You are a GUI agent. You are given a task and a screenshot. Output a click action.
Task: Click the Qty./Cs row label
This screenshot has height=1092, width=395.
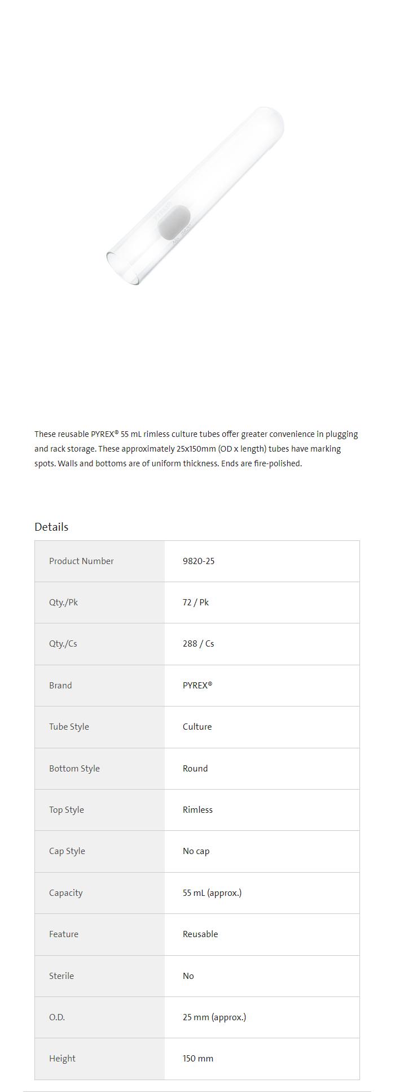pyautogui.click(x=63, y=644)
